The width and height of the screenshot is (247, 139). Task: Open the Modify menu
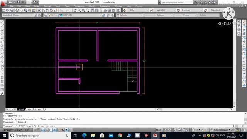(x=92, y=6)
